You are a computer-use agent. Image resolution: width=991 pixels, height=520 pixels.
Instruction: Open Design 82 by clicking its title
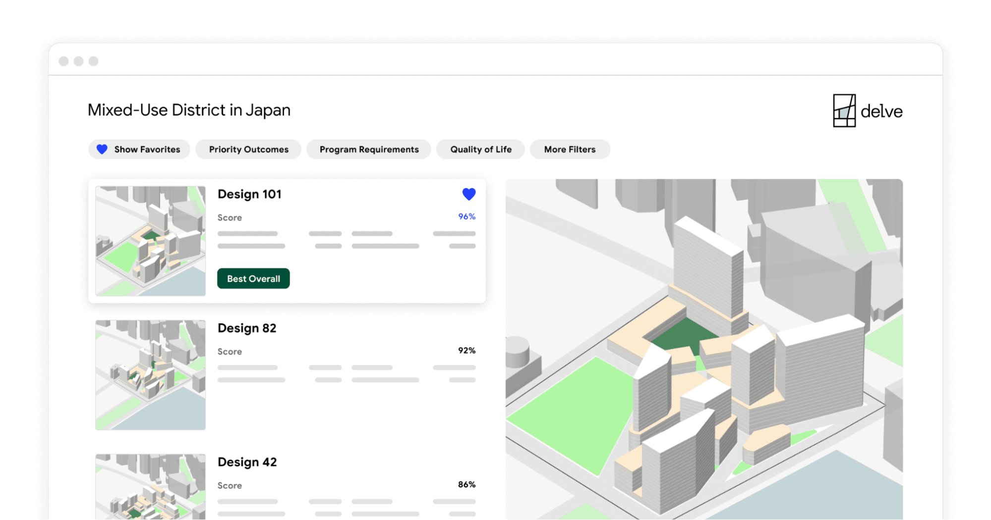click(247, 328)
